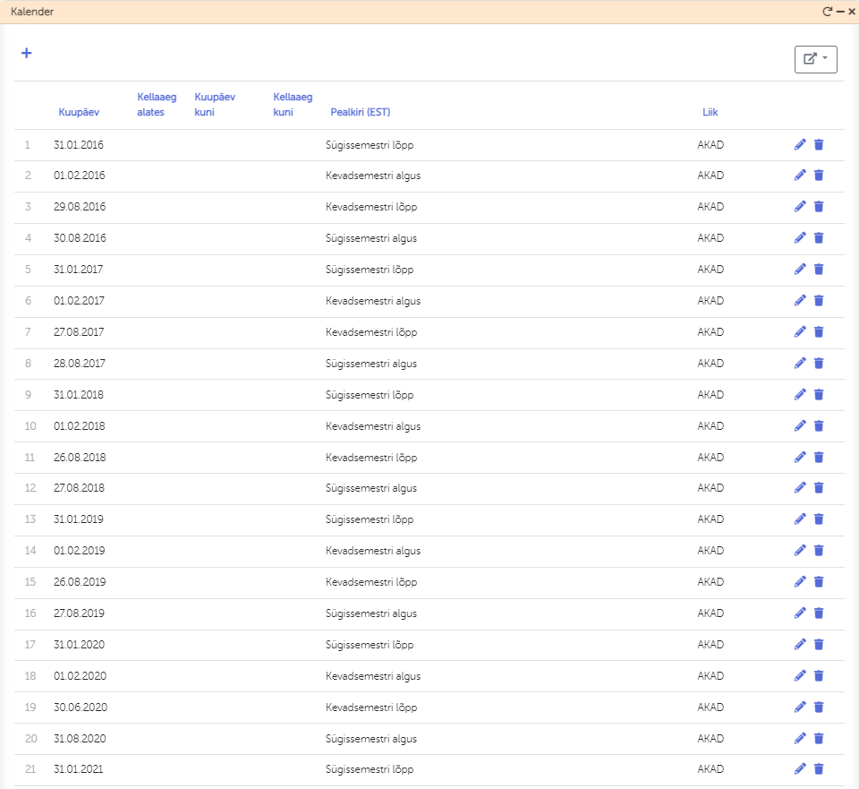
Task: Delete row 13 dated 31.01.2019
Action: click(819, 519)
